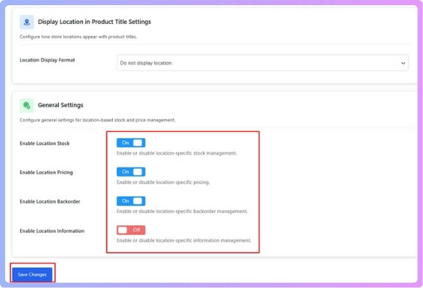This screenshot has width=423, height=288.
Task: Click the description about location-specific pricing
Action: click(x=163, y=183)
